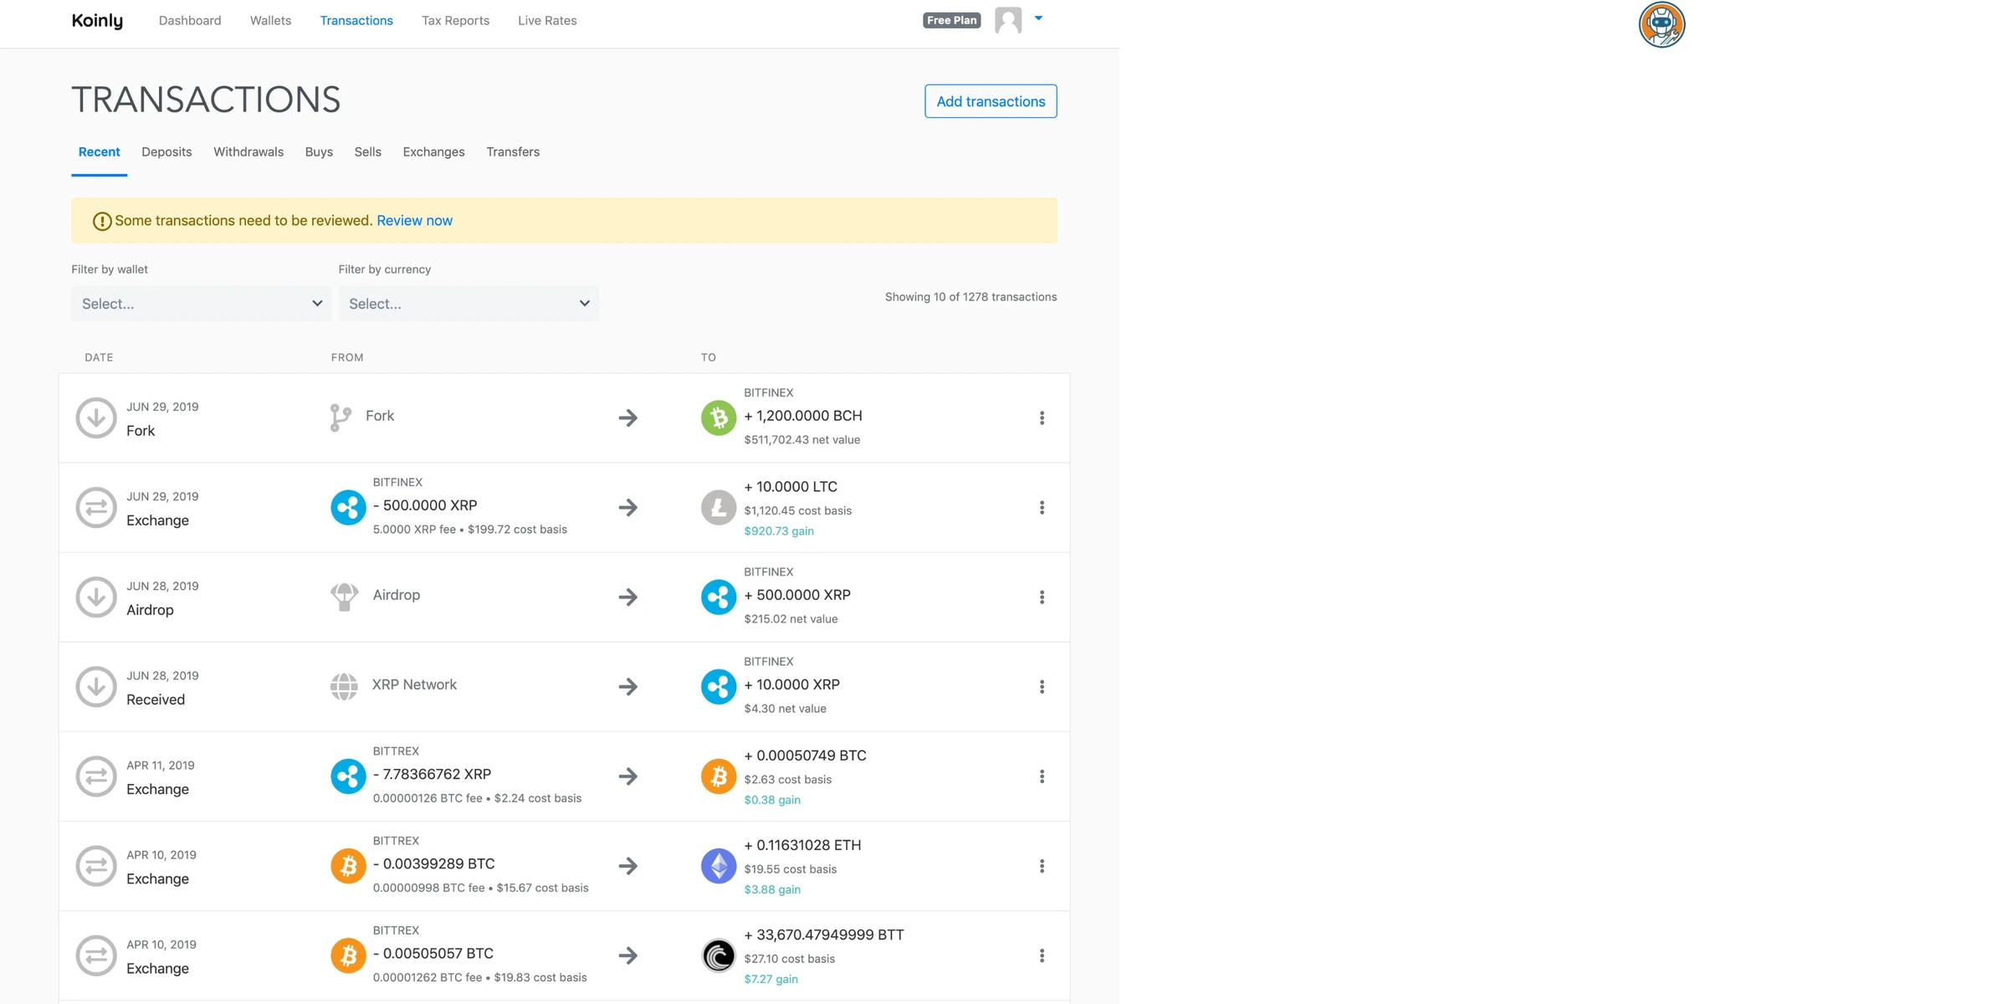The width and height of the screenshot is (2008, 1004).
Task: Switch to the Deposits tab
Action: 166,151
